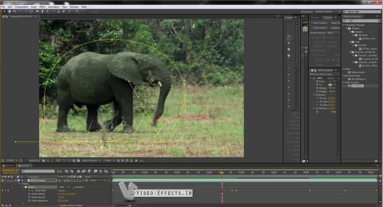This screenshot has height=207, width=383.
Task: Select the Horizontal Type tool
Action: pyautogui.click(x=47, y=12)
